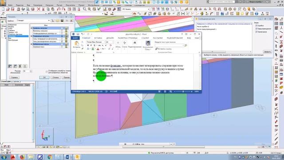Screen dimensions: 284x160
Task: Click the red Font color icon in Word
Action: point(98,49)
